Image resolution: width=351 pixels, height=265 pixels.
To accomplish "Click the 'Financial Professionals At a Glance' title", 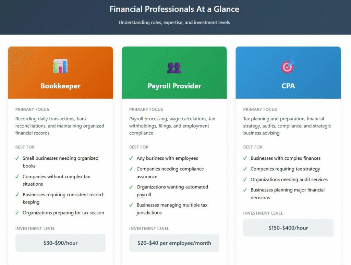I will 174,9.
